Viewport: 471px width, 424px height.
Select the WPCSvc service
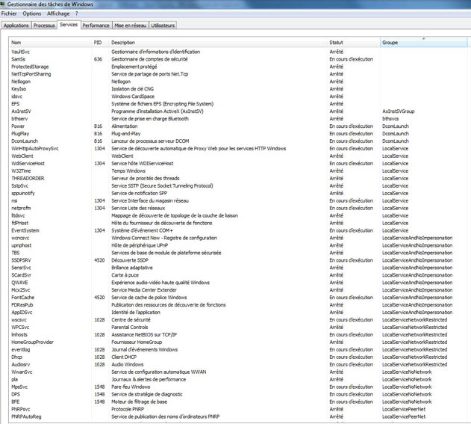(20, 328)
